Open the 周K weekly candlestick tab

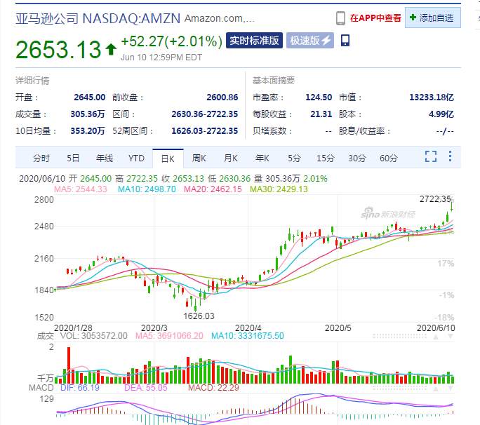tap(199, 158)
